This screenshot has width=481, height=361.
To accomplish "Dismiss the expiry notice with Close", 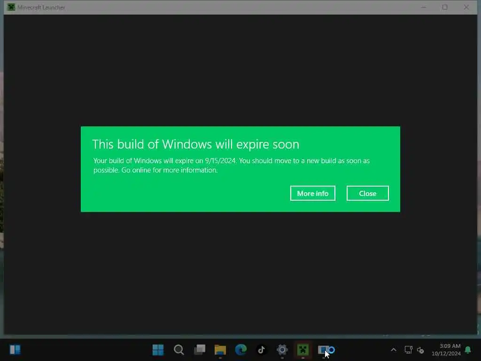I will (367, 193).
